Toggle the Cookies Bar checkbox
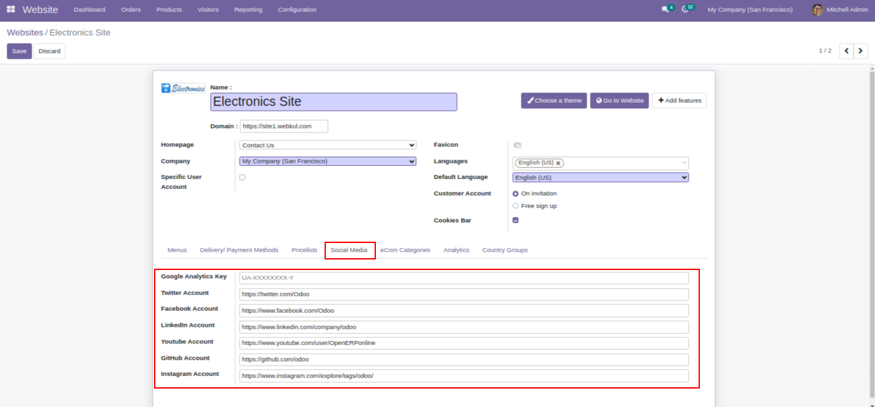Screen dimensions: 875x407 tap(516, 221)
